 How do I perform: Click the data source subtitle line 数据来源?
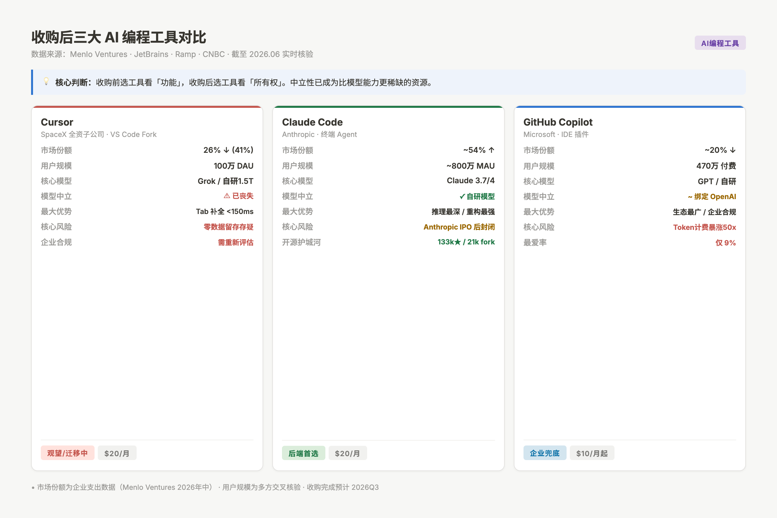[172, 54]
